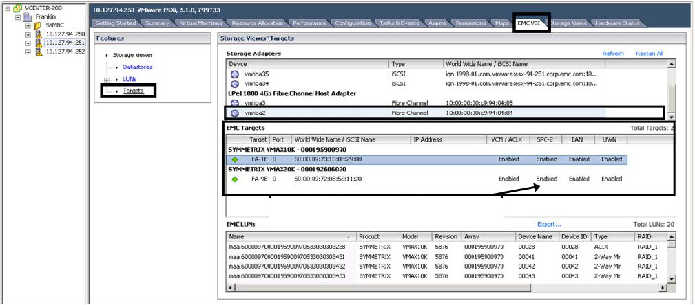Click the host warning icon for 10.127.94.251
This screenshot has height=305, width=695.
tap(39, 43)
